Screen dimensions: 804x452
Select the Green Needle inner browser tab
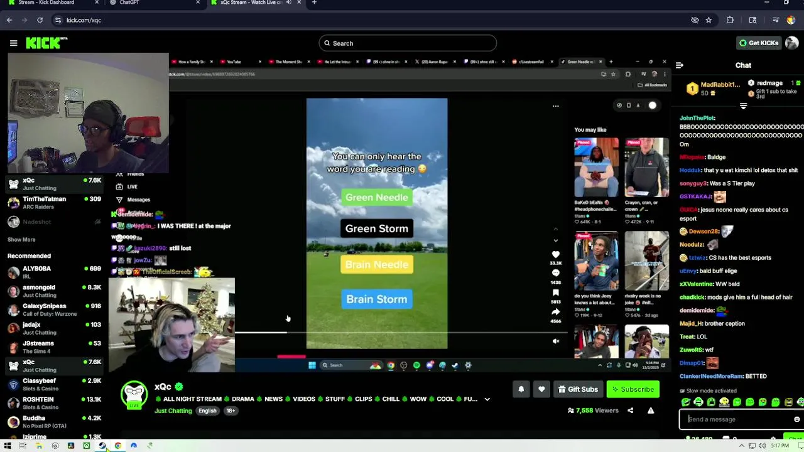[582, 62]
